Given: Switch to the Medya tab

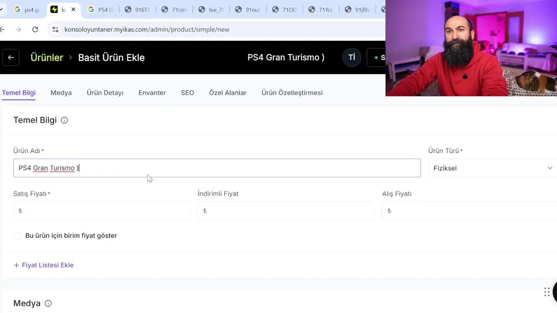Looking at the screenshot, I should pos(61,93).
